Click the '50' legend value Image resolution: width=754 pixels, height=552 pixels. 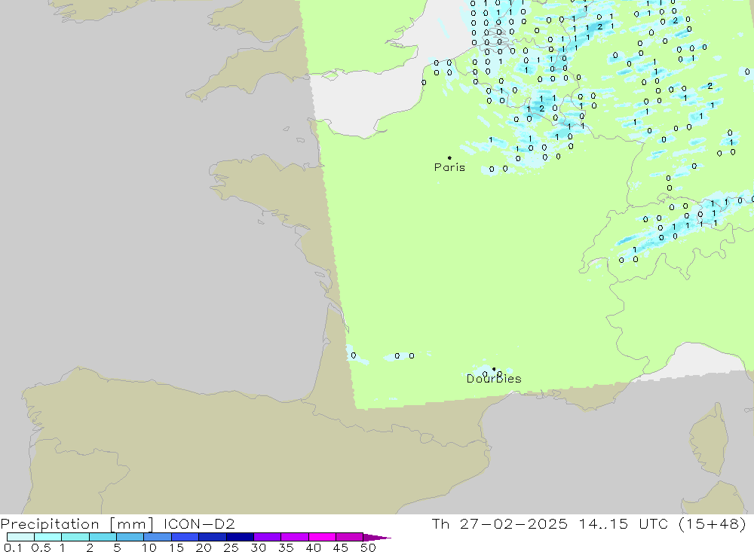pos(368,547)
